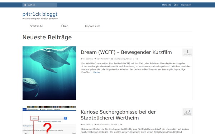Click the magnifier icon in the search bar
The image size is (215, 134).
pyautogui.click(x=25, y=5)
